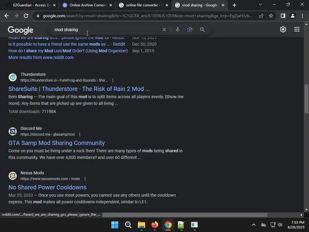Show hidden system tray icons
Image resolution: width=309 pixels, height=232 pixels.
253,225
